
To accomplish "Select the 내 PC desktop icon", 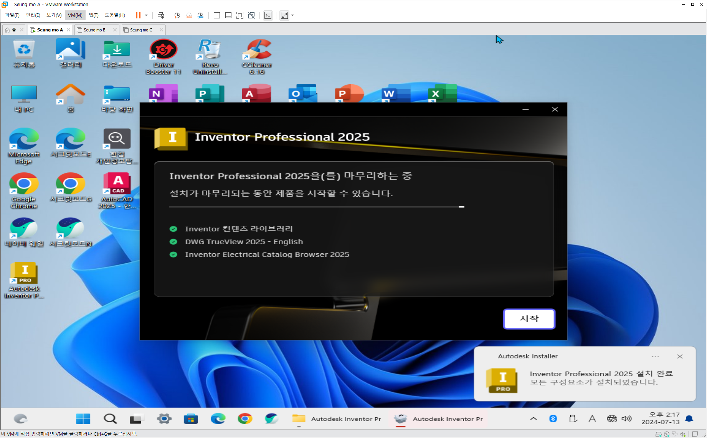I will (24, 98).
